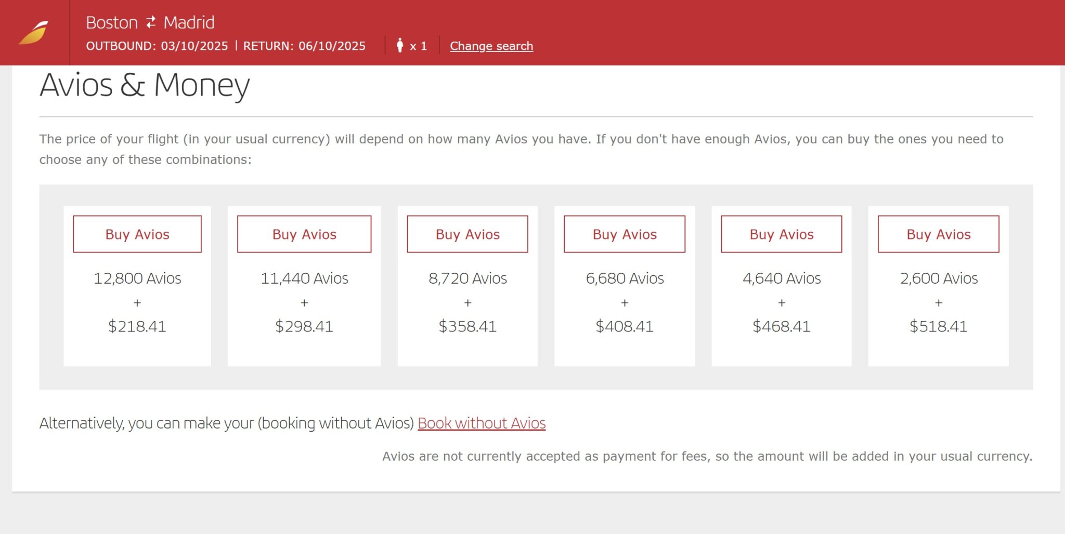Click Buy Avios for 11,440 Avios option
The width and height of the screenshot is (1065, 534).
[304, 234]
